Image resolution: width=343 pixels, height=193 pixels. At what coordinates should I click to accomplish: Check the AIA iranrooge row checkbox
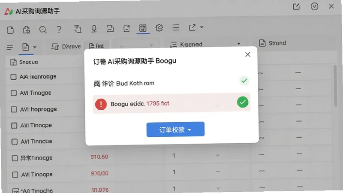click(x=13, y=77)
